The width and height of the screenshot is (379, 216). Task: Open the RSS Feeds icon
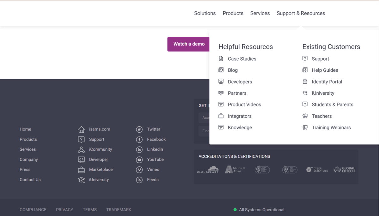[139, 180]
